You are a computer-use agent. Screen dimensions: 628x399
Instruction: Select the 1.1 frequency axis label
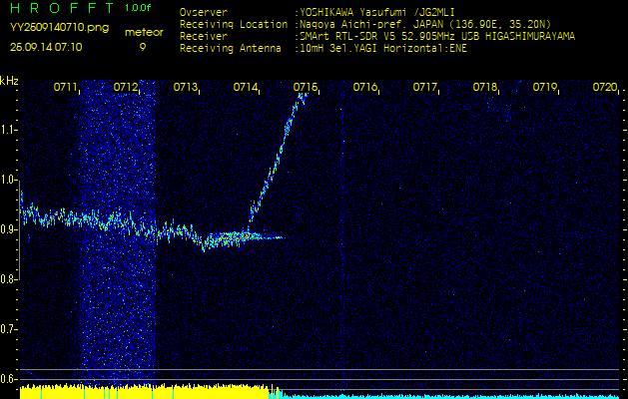click(x=9, y=130)
